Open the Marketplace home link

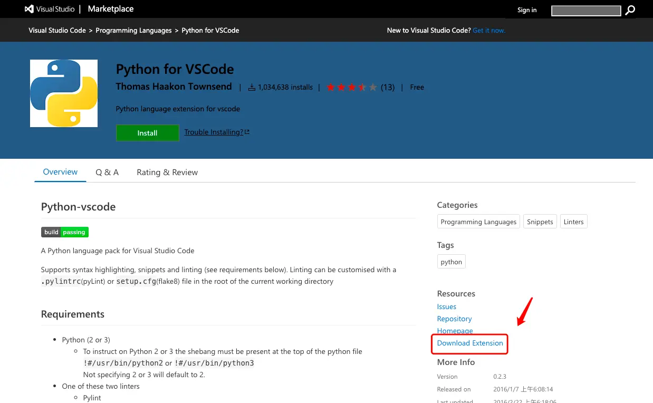[x=111, y=9]
